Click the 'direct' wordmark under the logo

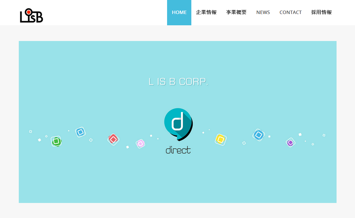pyautogui.click(x=178, y=150)
